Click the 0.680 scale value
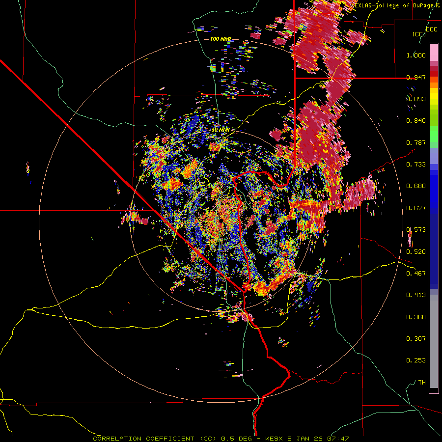 [x=416, y=186]
